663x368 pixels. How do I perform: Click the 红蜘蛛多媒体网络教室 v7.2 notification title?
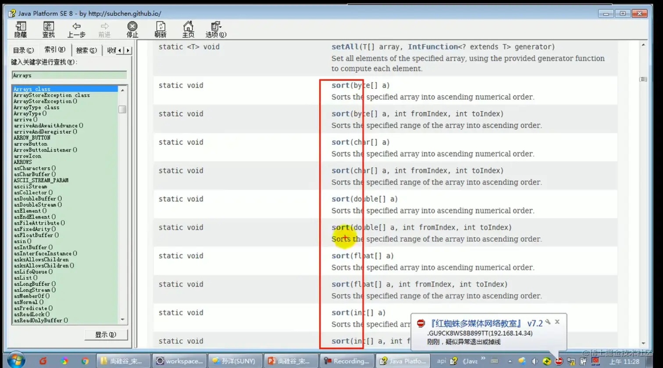click(x=486, y=323)
